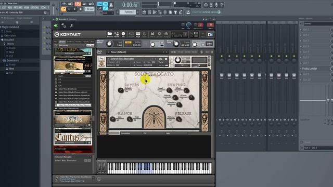Viewport: 333px width, 187px height.
Task: Collapse the Generators folder under Installed
Action: click(4, 60)
